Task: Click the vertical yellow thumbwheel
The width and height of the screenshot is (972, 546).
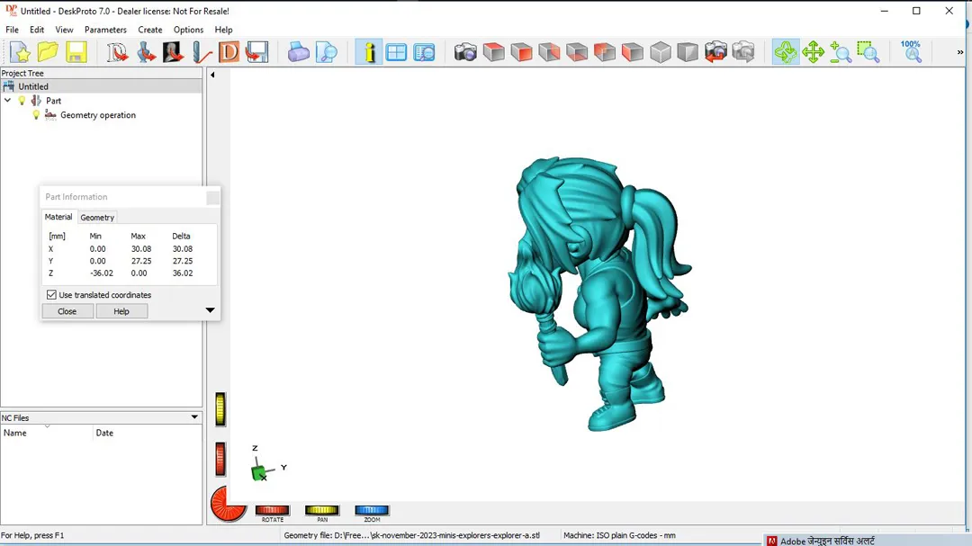Action: (x=220, y=409)
